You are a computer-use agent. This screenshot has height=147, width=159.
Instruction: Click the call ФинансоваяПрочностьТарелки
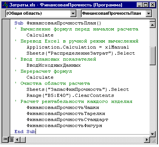click(x=66, y=113)
